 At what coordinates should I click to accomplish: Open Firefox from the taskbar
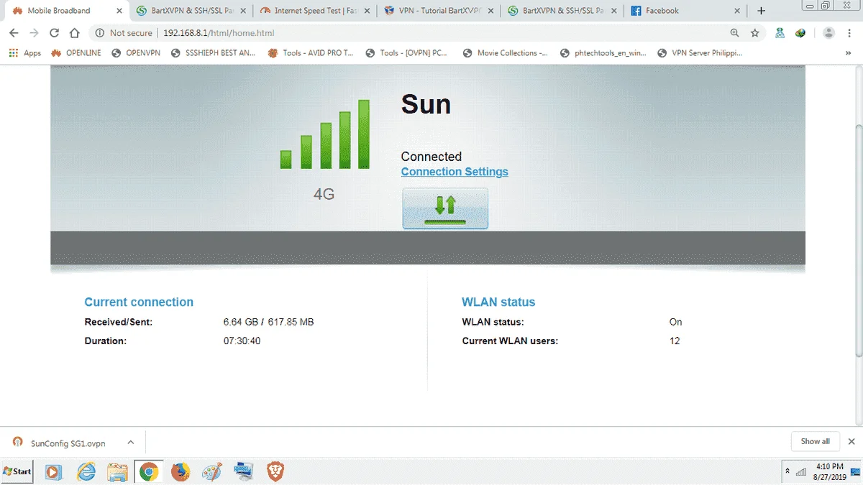(181, 471)
